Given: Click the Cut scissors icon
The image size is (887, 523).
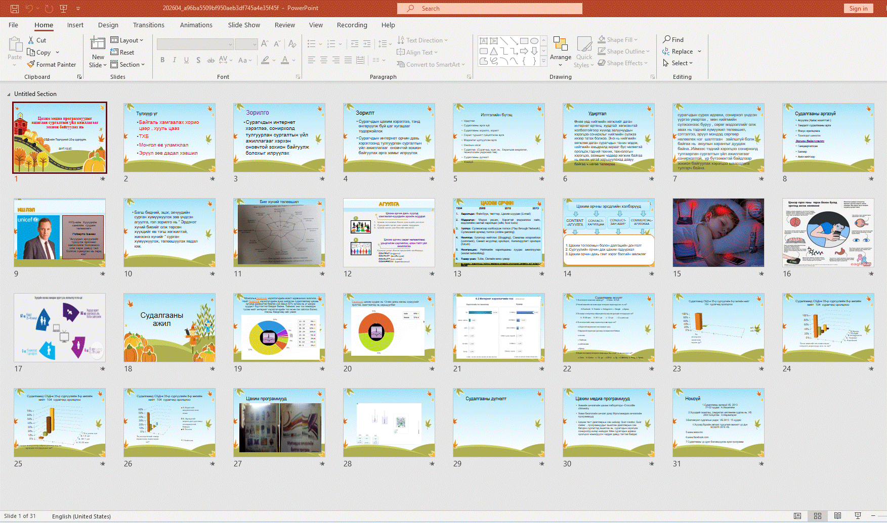Looking at the screenshot, I should pos(31,40).
